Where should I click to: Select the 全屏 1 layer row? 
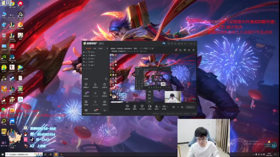pos(96,65)
